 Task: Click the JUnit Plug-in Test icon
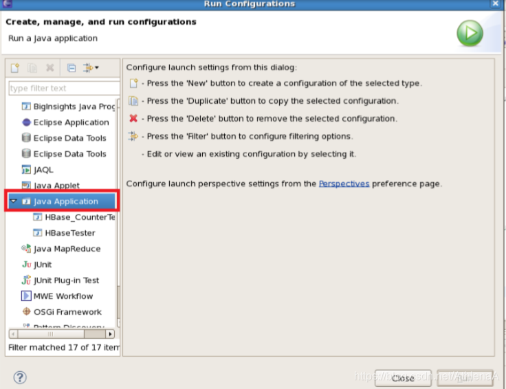(26, 280)
